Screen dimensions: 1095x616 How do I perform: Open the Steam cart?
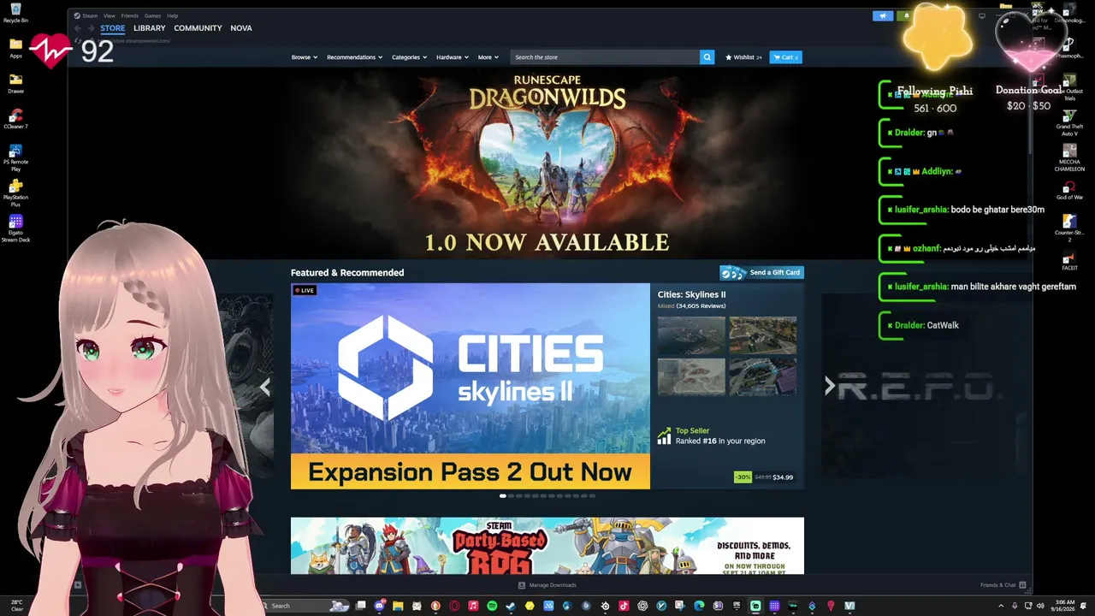pos(785,57)
